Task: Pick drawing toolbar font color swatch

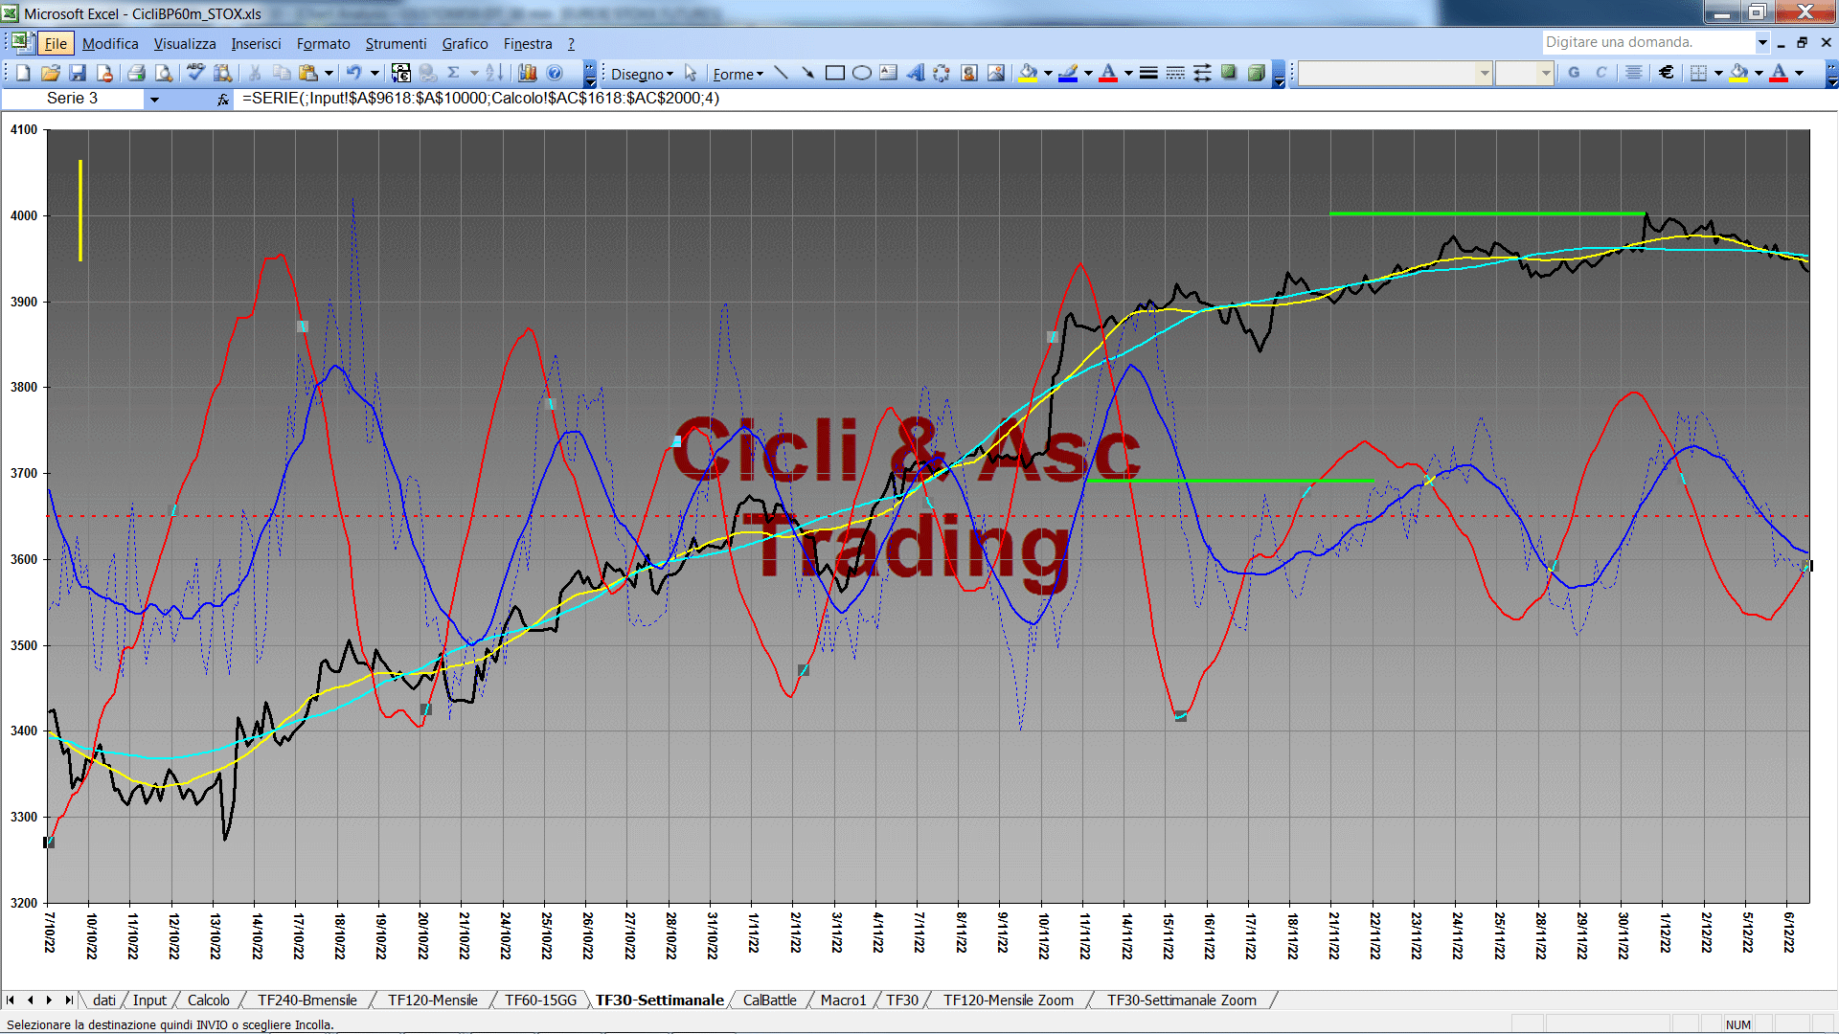Action: (x=1108, y=73)
